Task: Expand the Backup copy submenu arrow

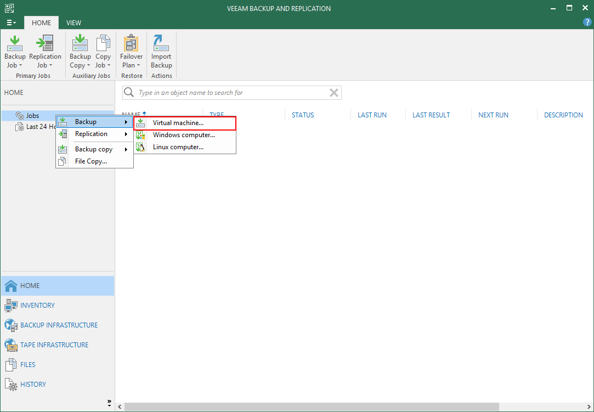Action: point(126,149)
